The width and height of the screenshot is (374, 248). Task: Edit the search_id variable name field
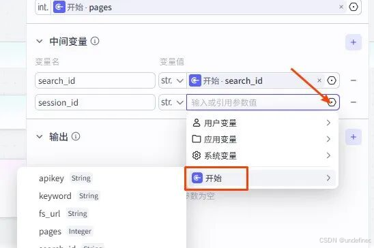coord(95,80)
